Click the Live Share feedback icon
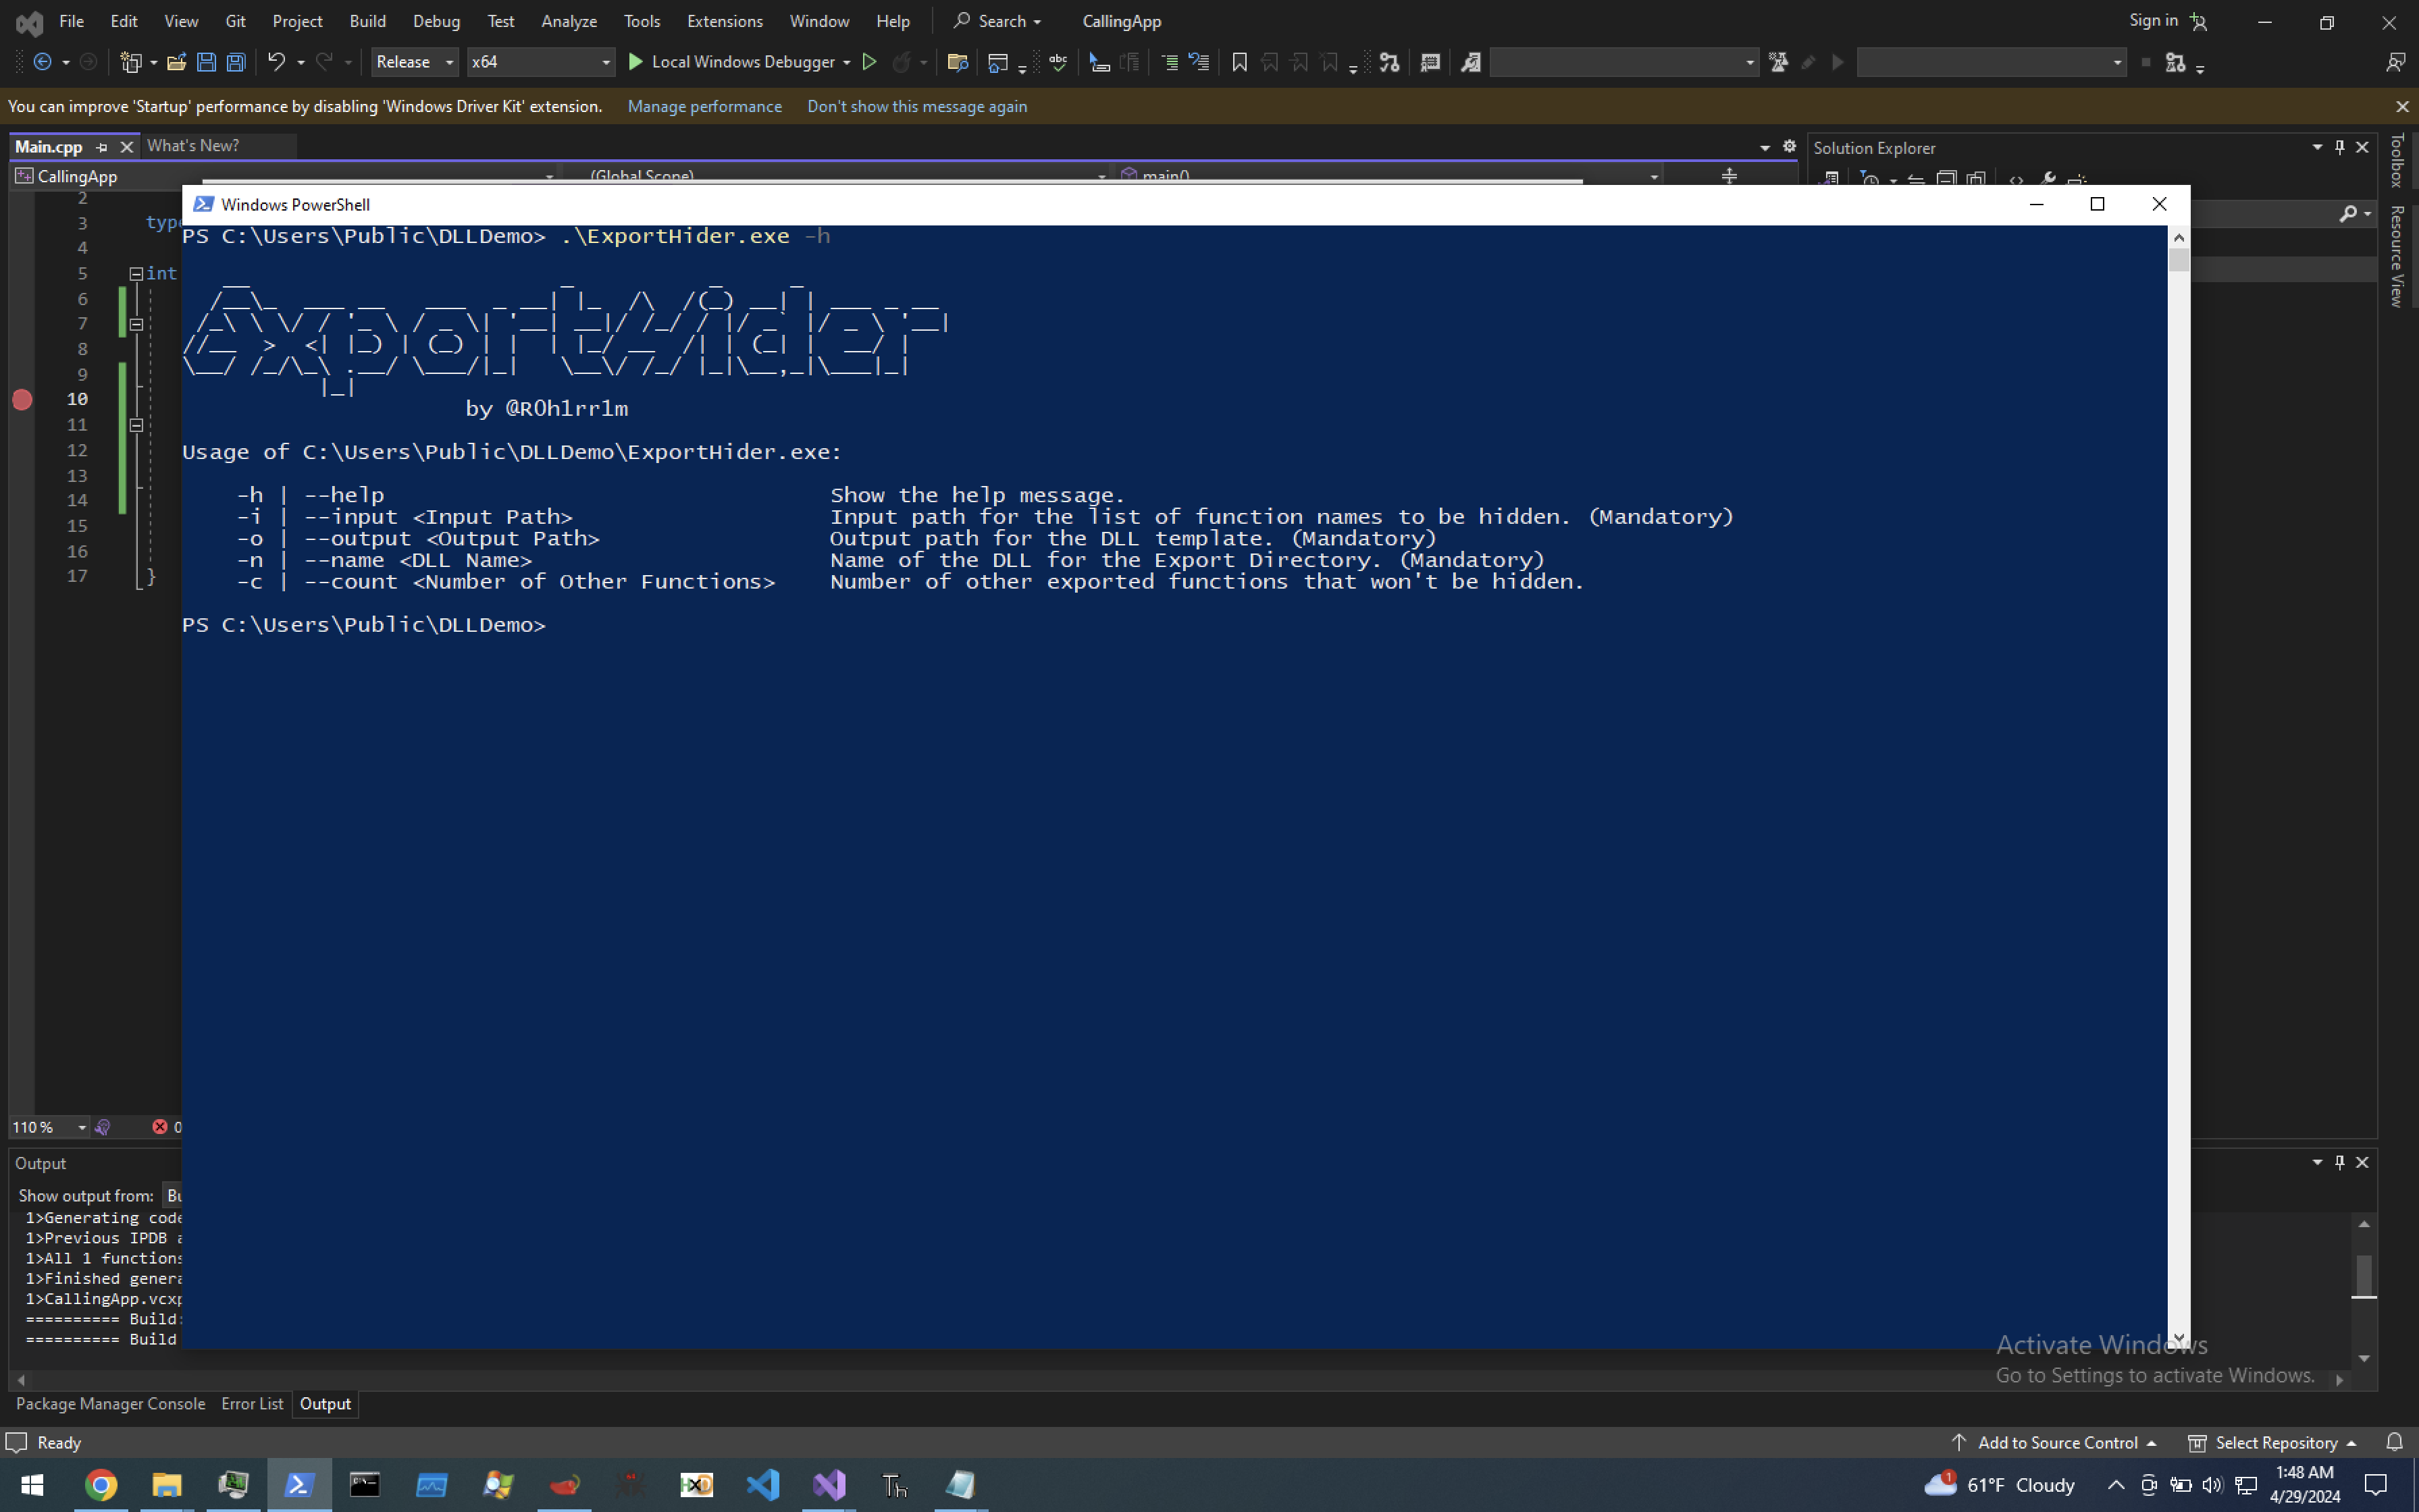Viewport: 2419px width, 1512px height. pos(2395,62)
